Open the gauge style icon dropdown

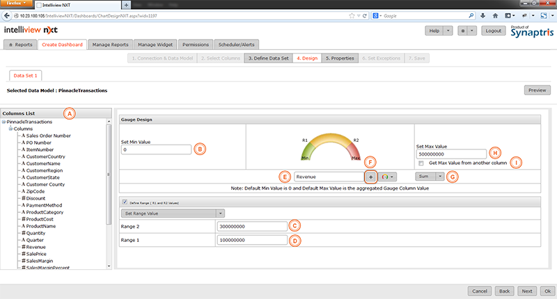pos(387,177)
